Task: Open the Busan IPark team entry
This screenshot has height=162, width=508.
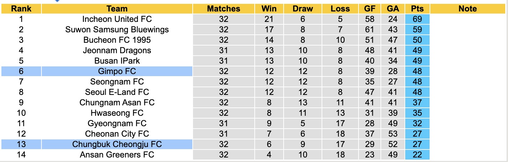Action: pos(117,61)
